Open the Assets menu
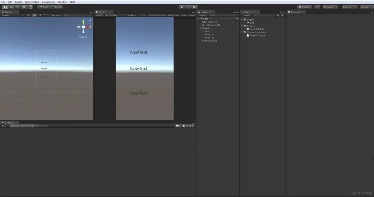This screenshot has width=374, height=197. [x=18, y=2]
